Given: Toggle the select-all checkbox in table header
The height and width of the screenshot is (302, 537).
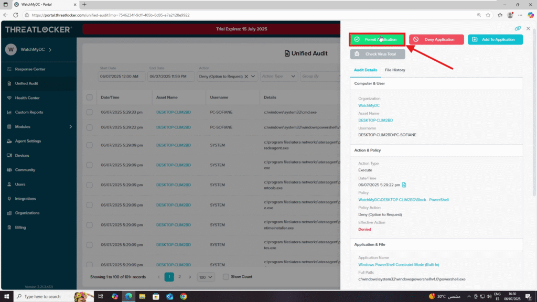Looking at the screenshot, I should [89, 98].
